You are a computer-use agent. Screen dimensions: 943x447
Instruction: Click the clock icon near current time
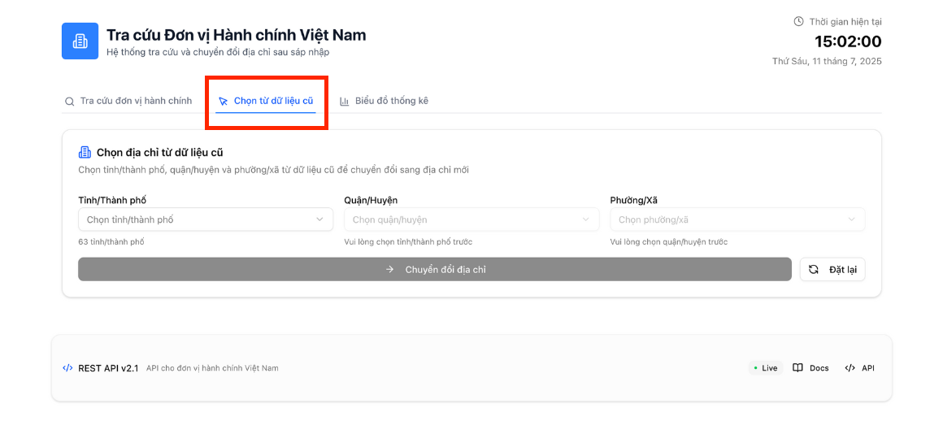(798, 21)
